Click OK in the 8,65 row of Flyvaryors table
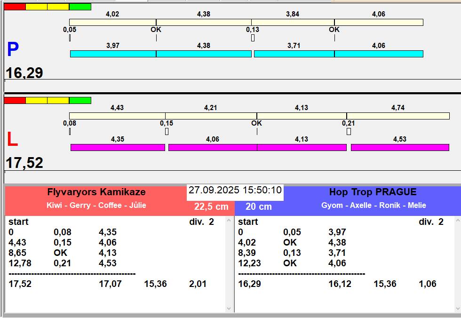The width and height of the screenshot is (461, 318). tap(61, 253)
